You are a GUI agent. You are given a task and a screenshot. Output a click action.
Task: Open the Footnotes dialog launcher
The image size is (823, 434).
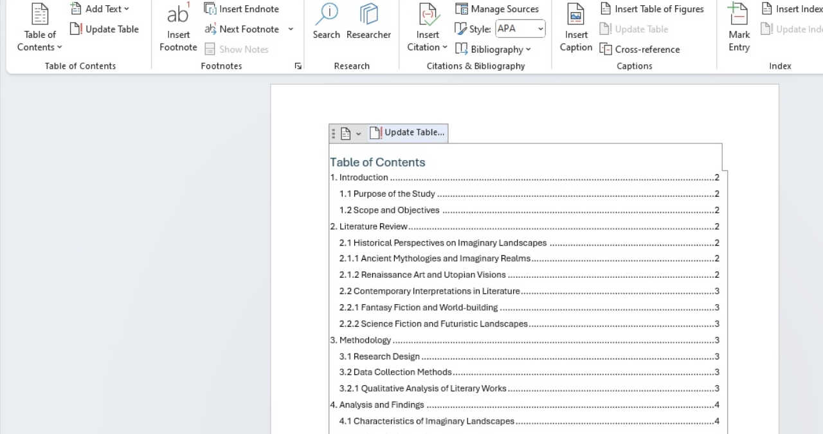tap(297, 65)
